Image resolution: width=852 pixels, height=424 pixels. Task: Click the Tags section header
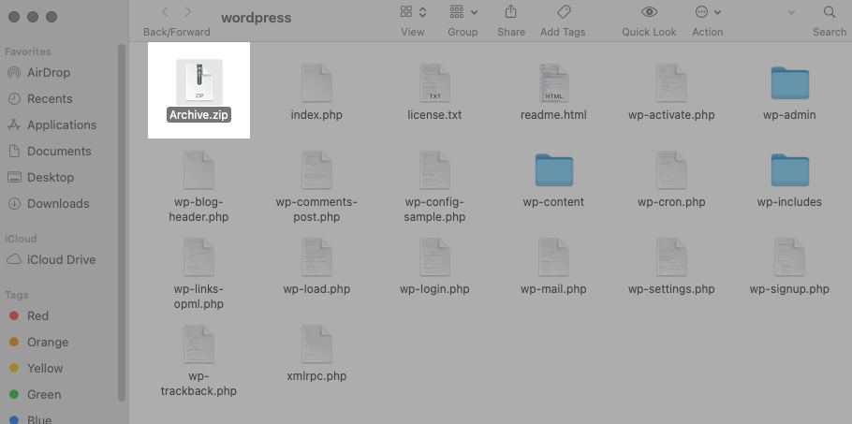tap(17, 296)
